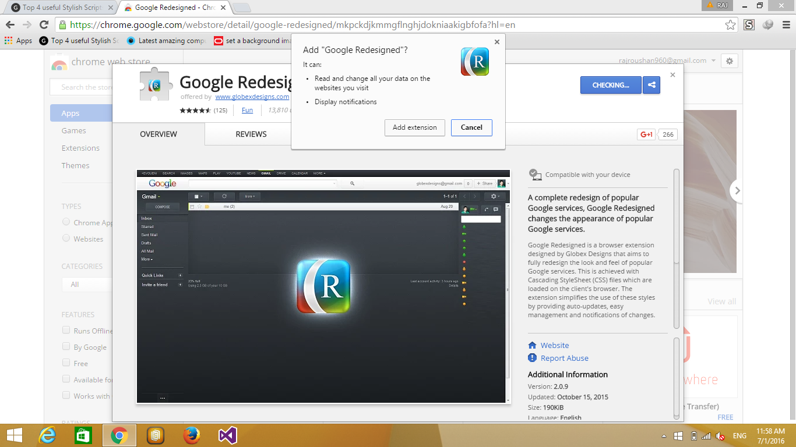Launch Firefox from the taskbar
This screenshot has height=447, width=796.
coord(191,435)
